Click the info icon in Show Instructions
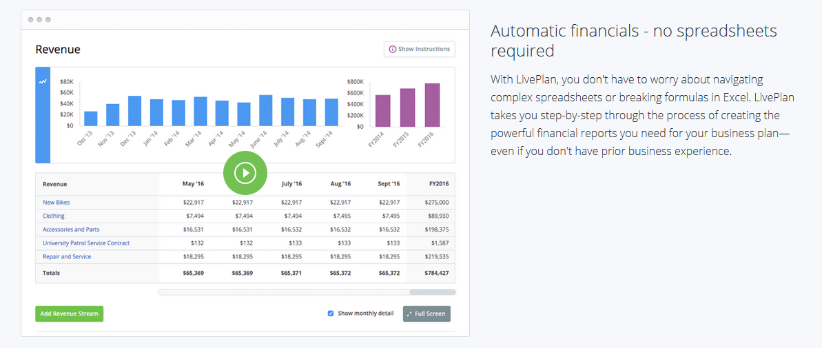Viewport: 822px width, 348px height. [393, 49]
